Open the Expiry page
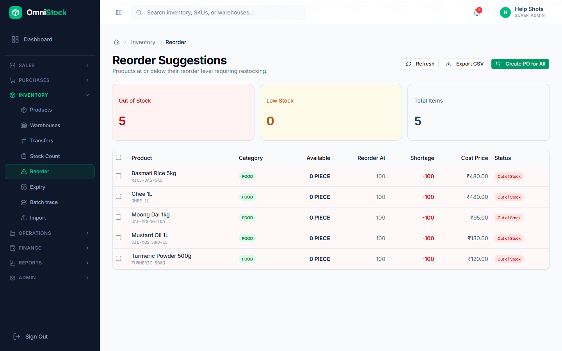 click(50, 187)
